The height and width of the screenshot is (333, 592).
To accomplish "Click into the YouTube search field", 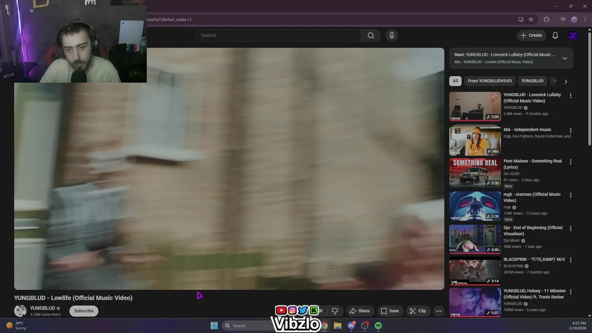I will point(278,35).
